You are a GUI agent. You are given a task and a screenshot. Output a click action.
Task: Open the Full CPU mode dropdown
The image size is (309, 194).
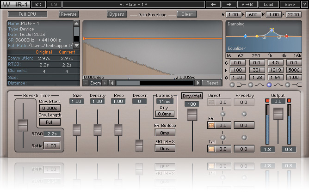click(x=28, y=14)
